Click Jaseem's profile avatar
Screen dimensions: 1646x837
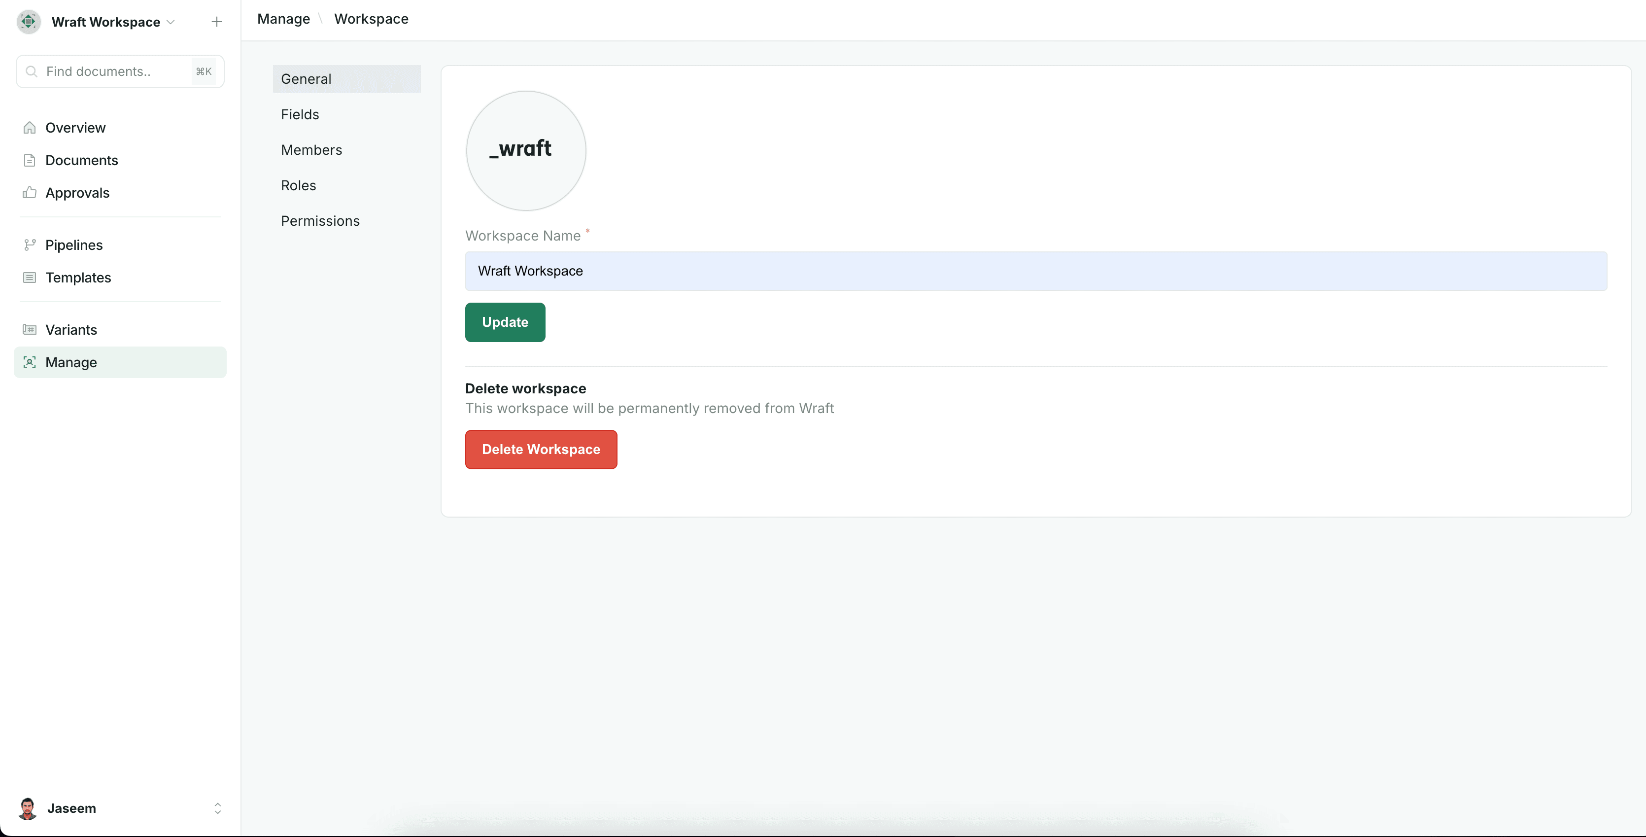point(28,808)
